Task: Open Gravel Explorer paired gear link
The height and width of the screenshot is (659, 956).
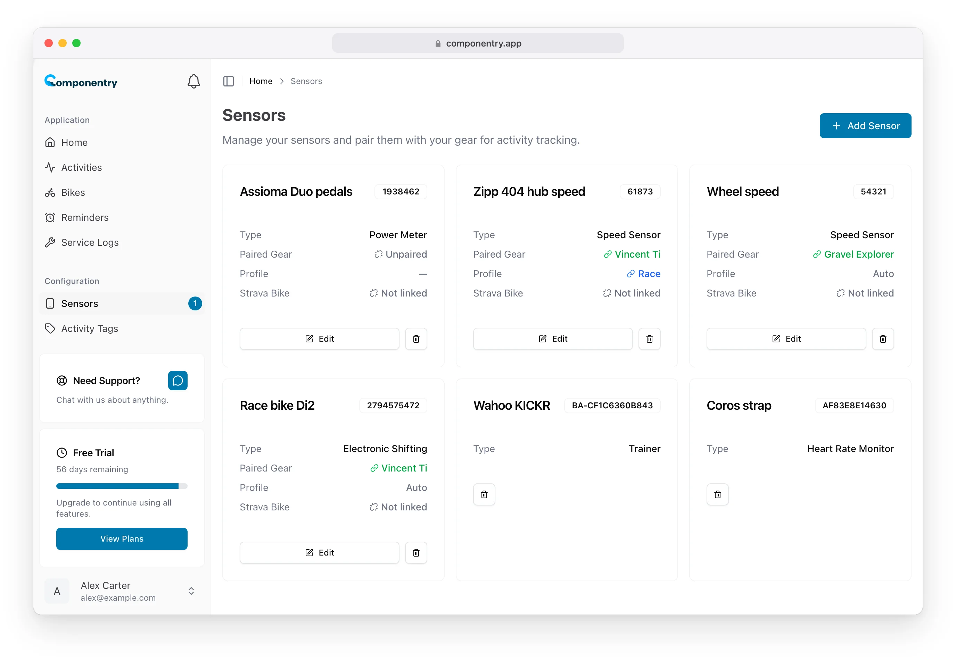Action: click(854, 255)
